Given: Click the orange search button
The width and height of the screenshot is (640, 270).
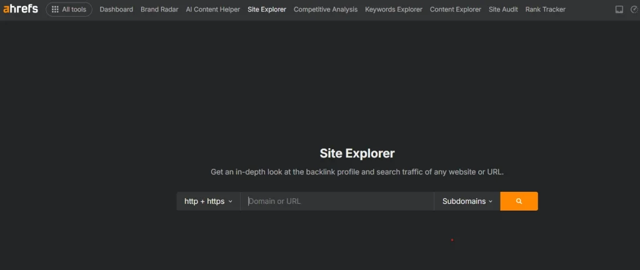Looking at the screenshot, I should (x=519, y=201).
